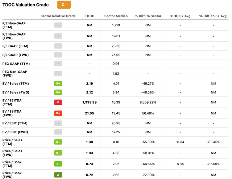232x179 pixels.
Task: Click the % Diff. to 5Y Avg. header
Action: pyautogui.click(x=214, y=17)
